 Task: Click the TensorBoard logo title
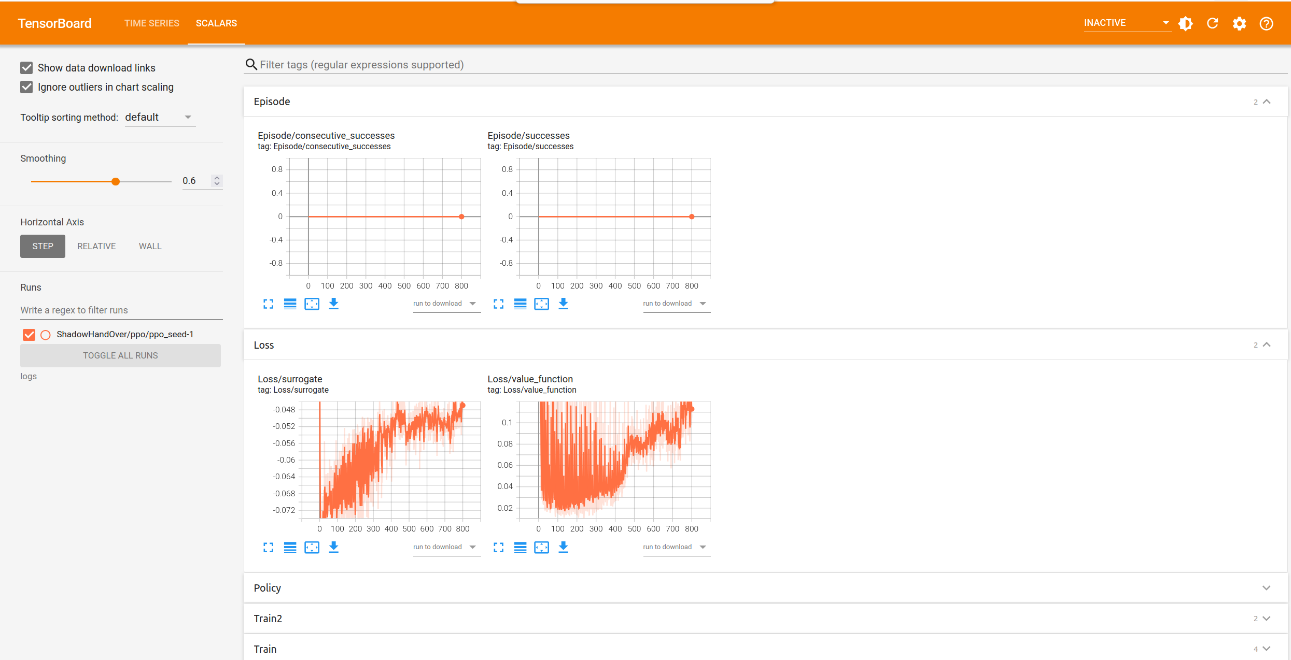[x=54, y=23]
